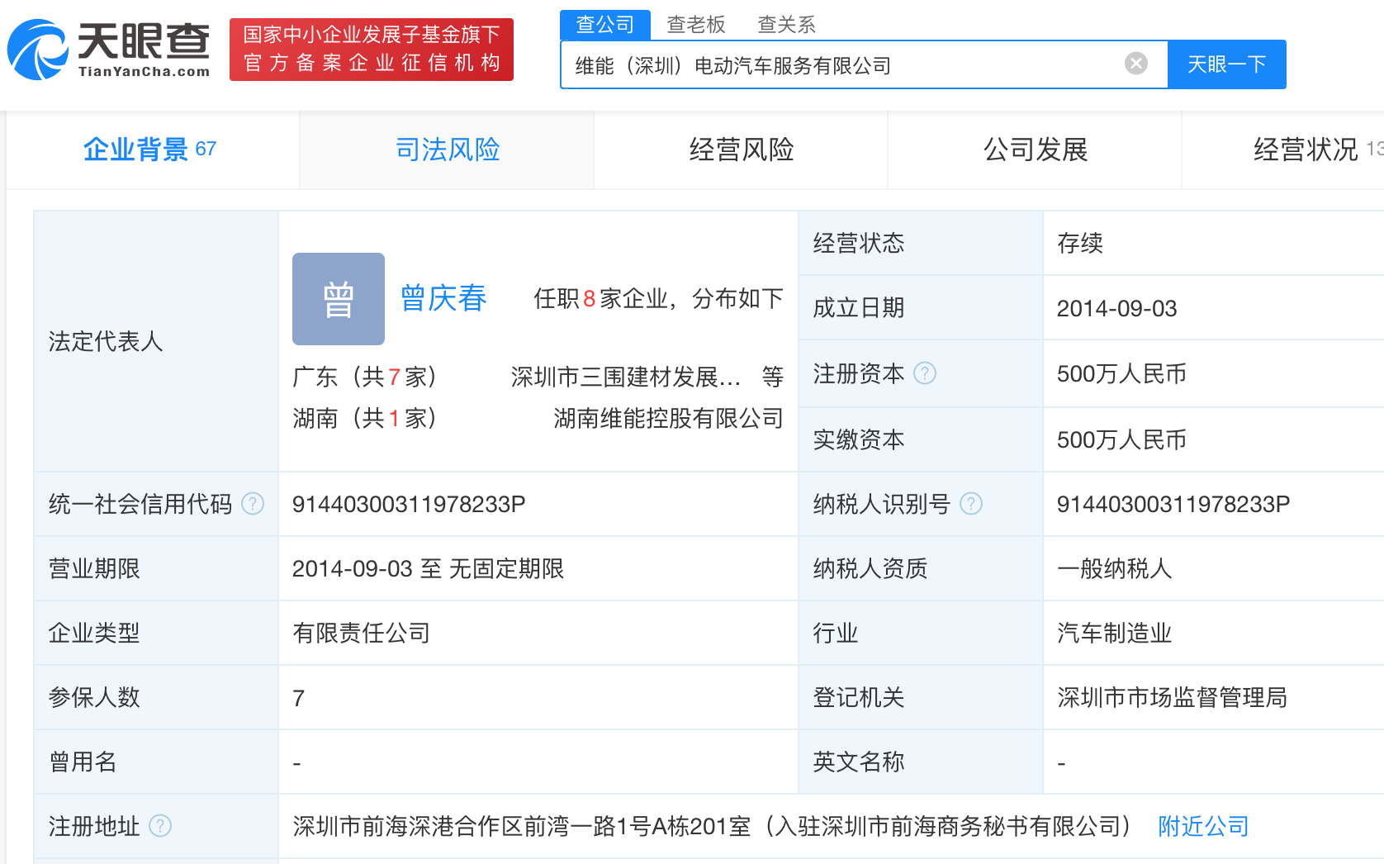
Task: Click 任职8家企业，分布如下 text
Action: (x=659, y=299)
